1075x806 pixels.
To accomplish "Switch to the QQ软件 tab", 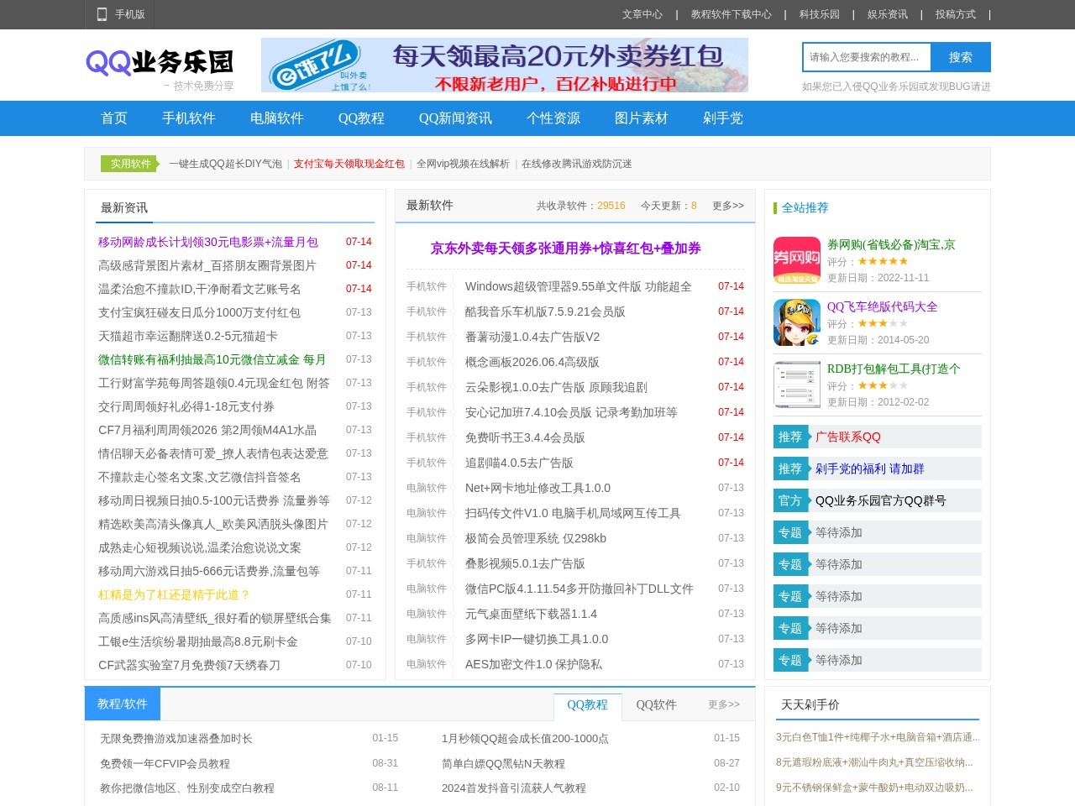I will point(656,705).
